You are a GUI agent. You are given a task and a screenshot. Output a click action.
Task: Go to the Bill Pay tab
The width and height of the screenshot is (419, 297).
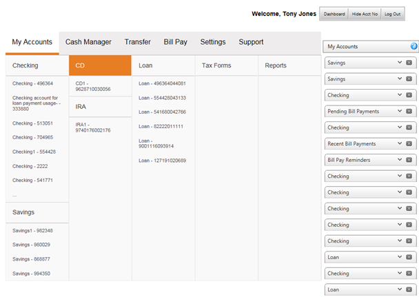pos(175,42)
